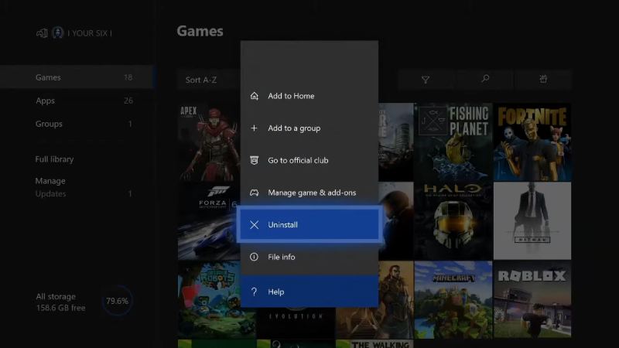
Task: Click the gamer profile avatar
Action: [x=57, y=32]
